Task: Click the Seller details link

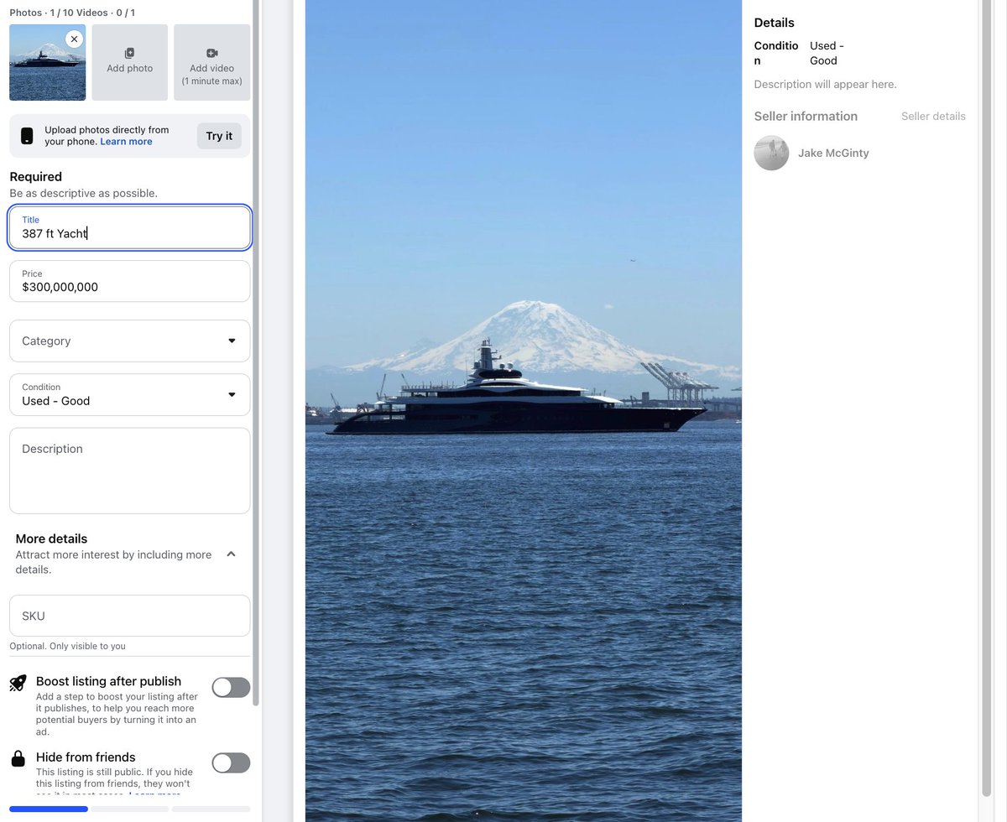Action: [x=933, y=117]
